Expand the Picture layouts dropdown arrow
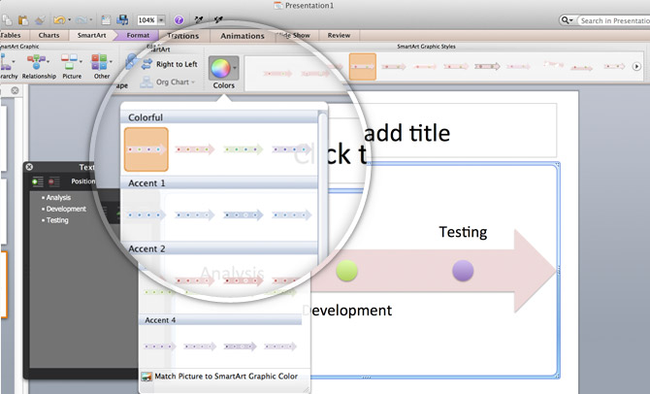The image size is (650, 394). (x=81, y=62)
